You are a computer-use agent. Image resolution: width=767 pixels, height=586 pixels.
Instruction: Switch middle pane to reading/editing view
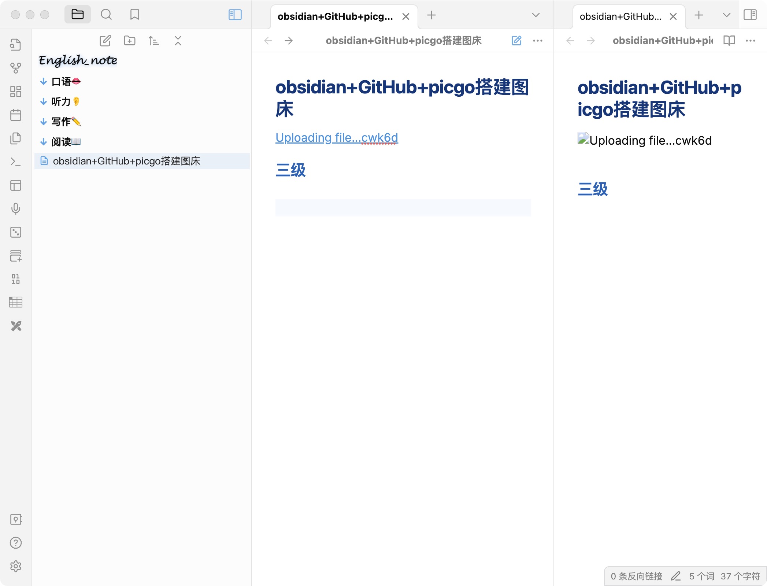pos(516,41)
